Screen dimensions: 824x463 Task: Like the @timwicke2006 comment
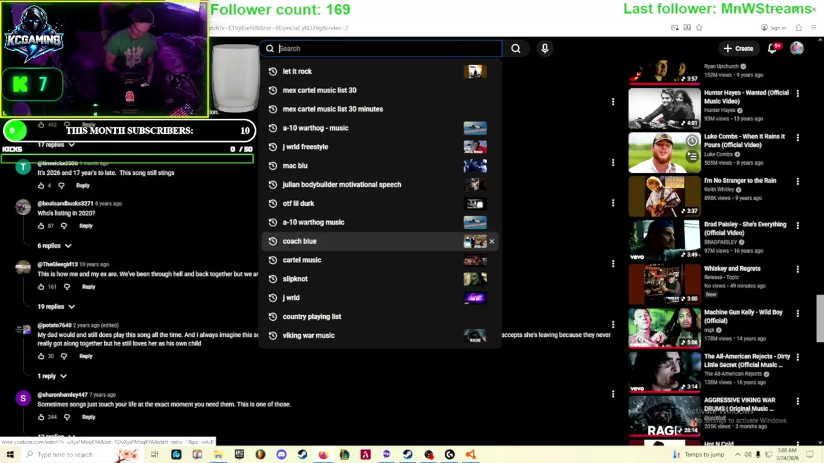(41, 186)
